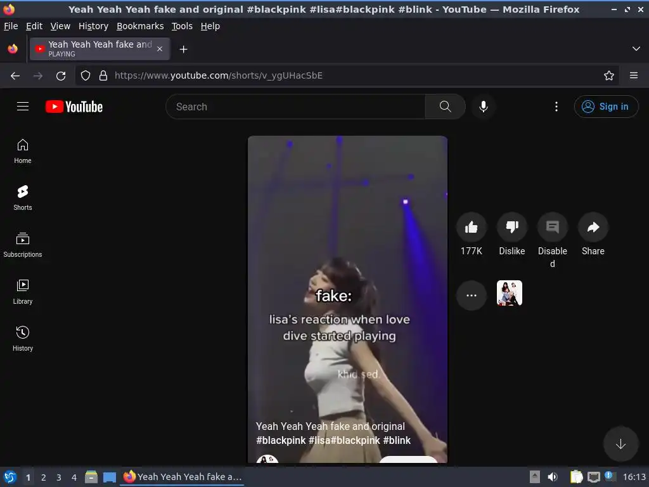Click the Sign in button

pos(606,107)
